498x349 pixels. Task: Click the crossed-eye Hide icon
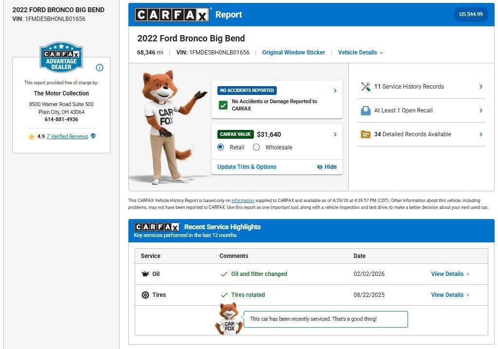point(320,167)
